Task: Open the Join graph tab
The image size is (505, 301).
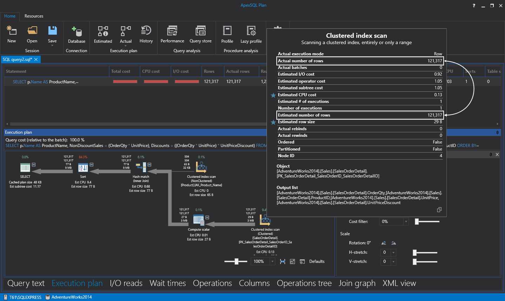Action: 357,283
